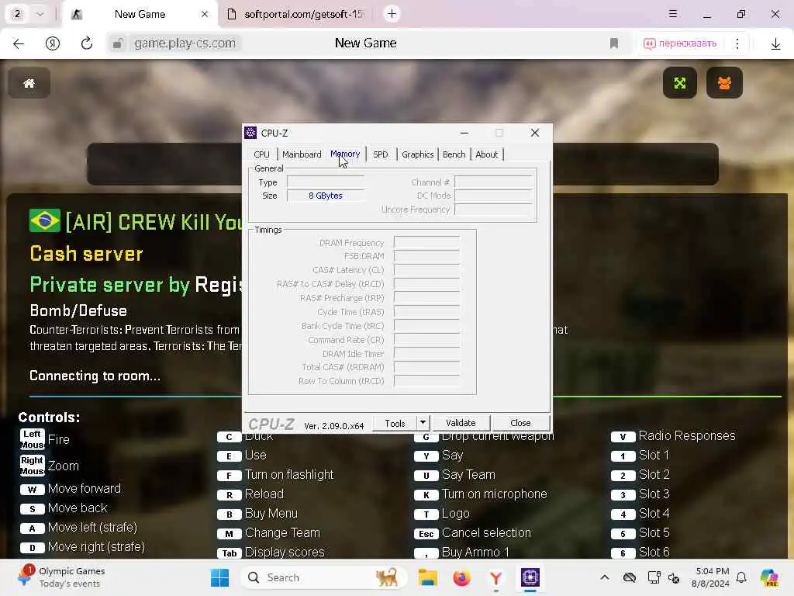The width and height of the screenshot is (794, 596).
Task: Click the game.play-cs.com address field
Action: [x=185, y=43]
